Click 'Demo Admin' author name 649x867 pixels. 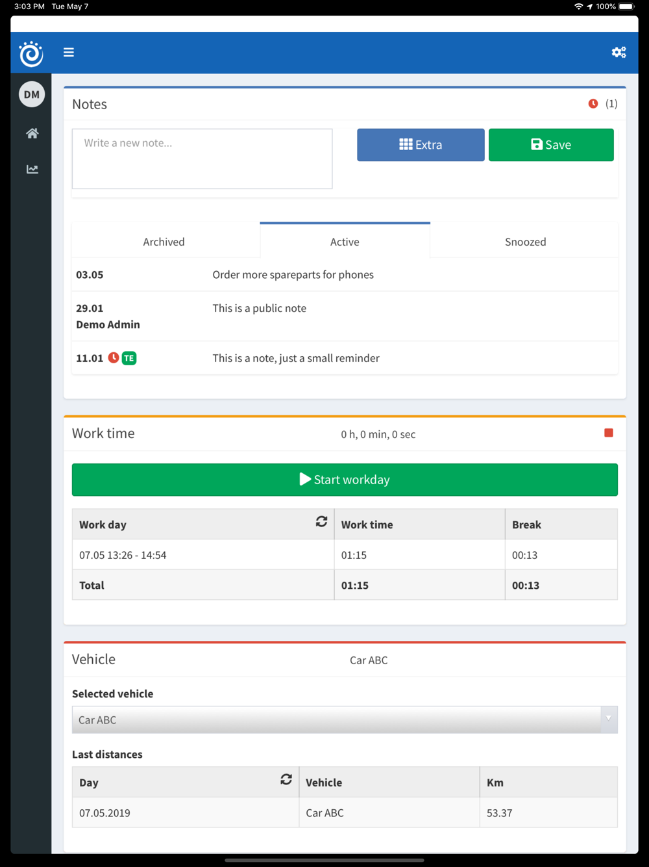tap(108, 325)
